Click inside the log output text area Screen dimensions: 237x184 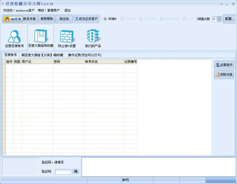pyautogui.click(x=159, y=167)
